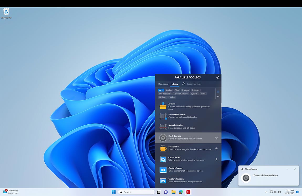Image resolution: width=302 pixels, height=196 pixels.
Task: Expand the Block Camera notification options menu
Action: pyautogui.click(x=288, y=169)
